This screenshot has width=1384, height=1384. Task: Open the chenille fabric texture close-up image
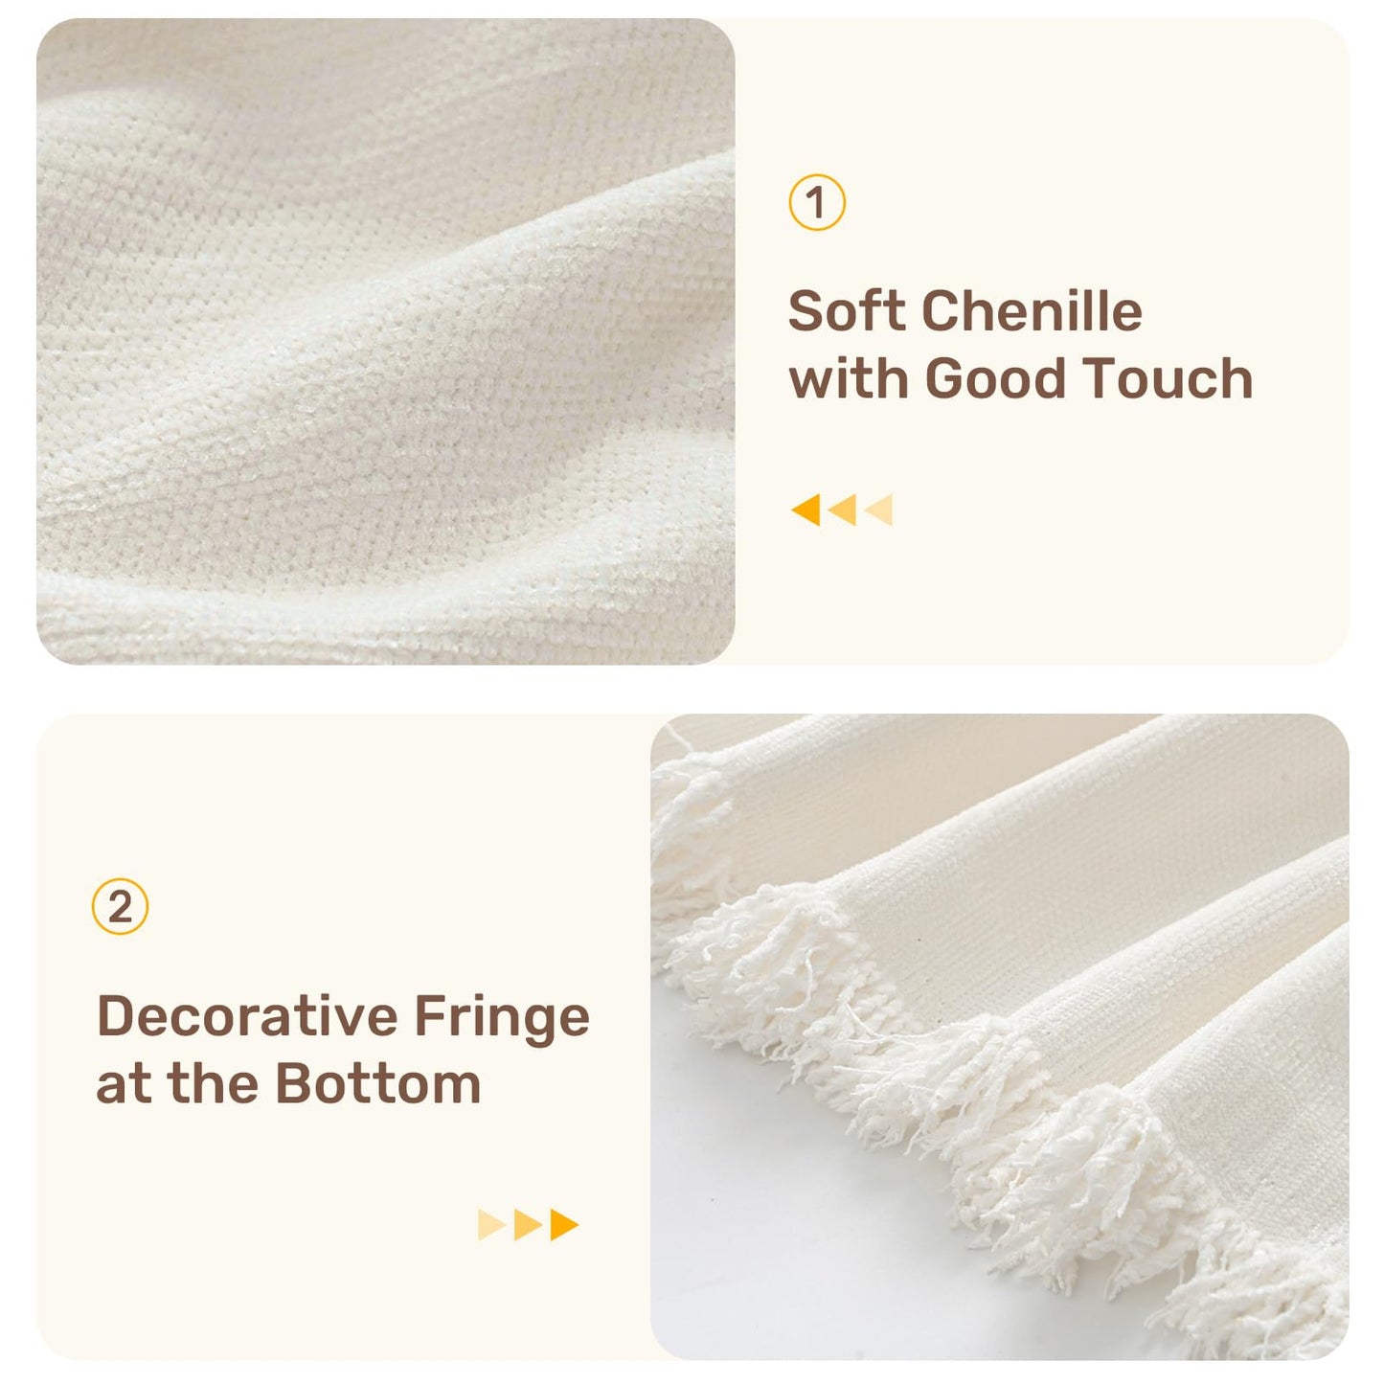[386, 342]
